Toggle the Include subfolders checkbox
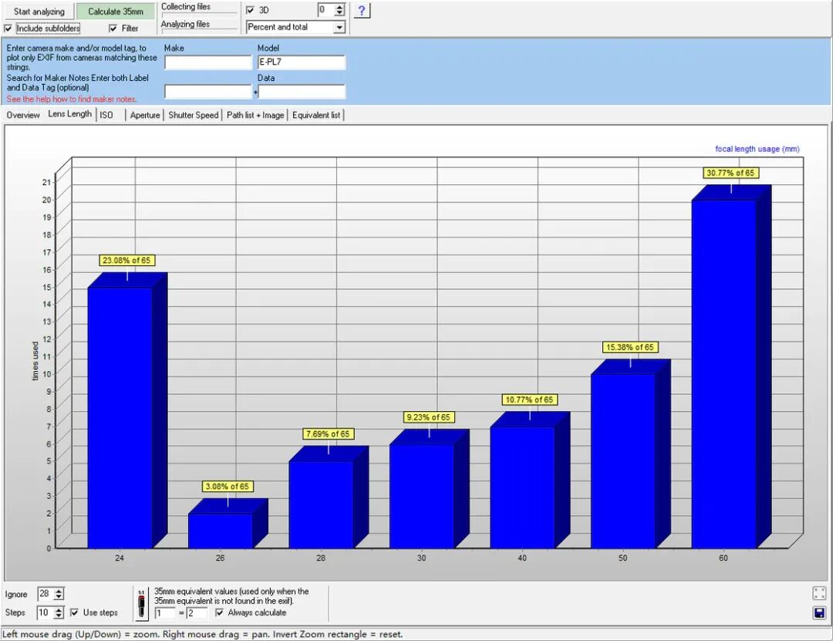Viewport: 833px width, 641px height. [8, 29]
